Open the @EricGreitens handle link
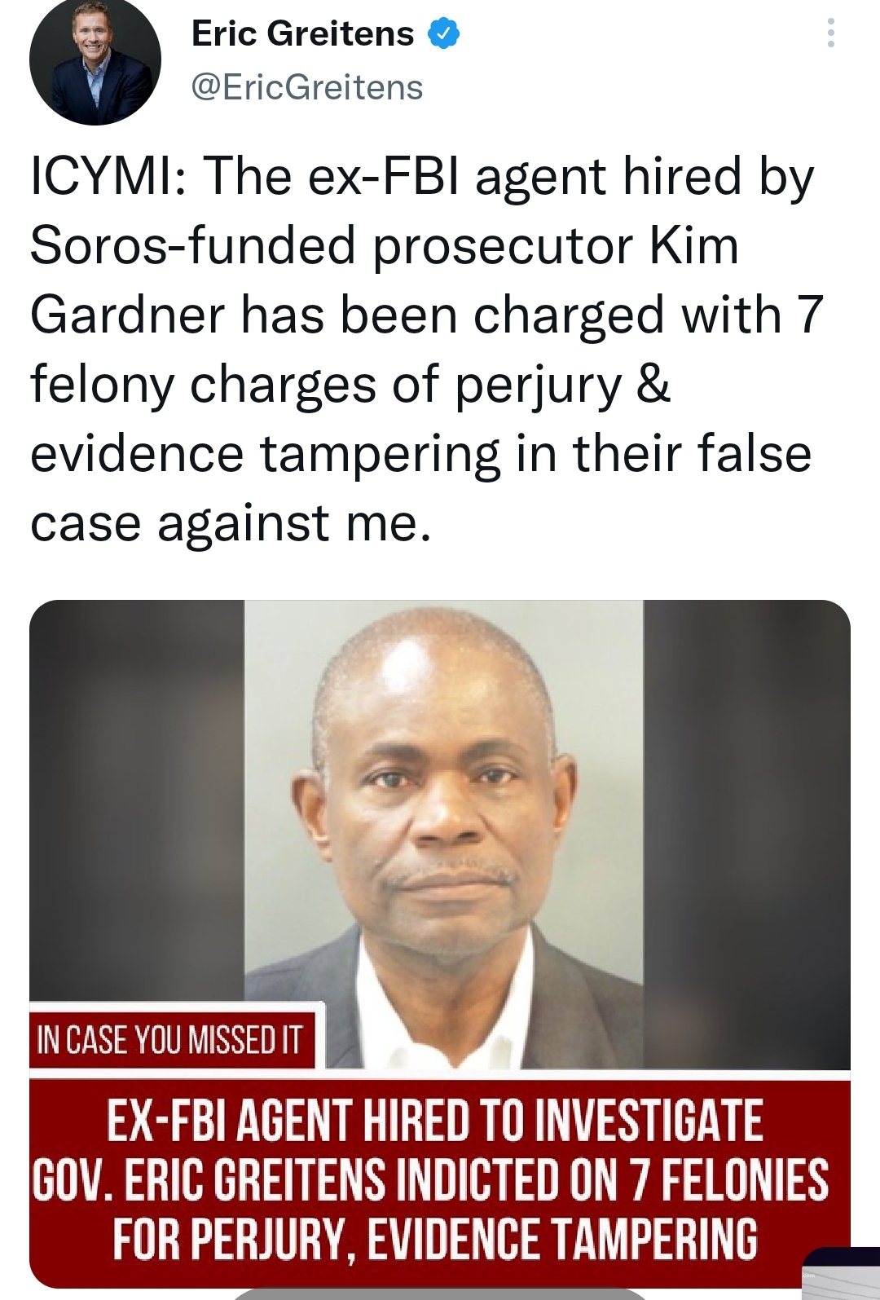Image resolution: width=880 pixels, height=1300 pixels. point(306,87)
